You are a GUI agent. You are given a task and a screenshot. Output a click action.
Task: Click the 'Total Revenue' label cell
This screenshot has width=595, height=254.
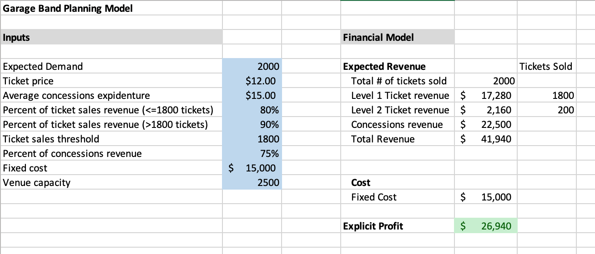tap(397, 139)
